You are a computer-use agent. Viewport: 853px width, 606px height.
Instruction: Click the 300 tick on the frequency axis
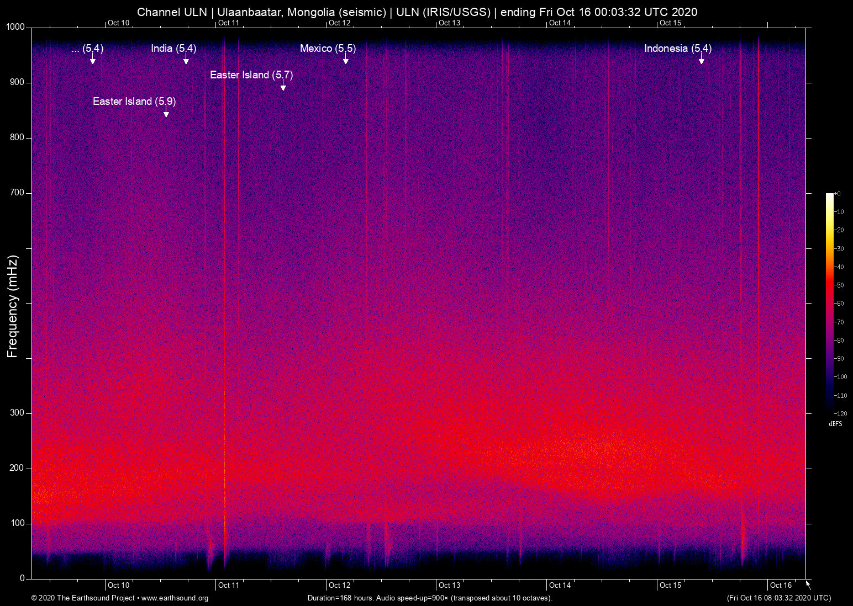click(x=17, y=413)
